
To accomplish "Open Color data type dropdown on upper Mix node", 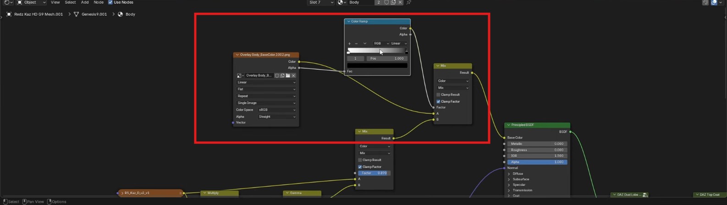I will tap(453, 81).
